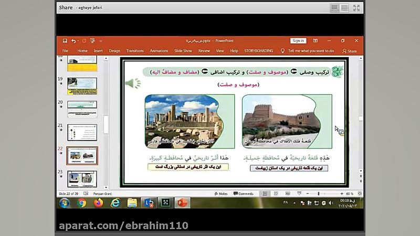Click the slide editor scroll down arrow

point(361,171)
